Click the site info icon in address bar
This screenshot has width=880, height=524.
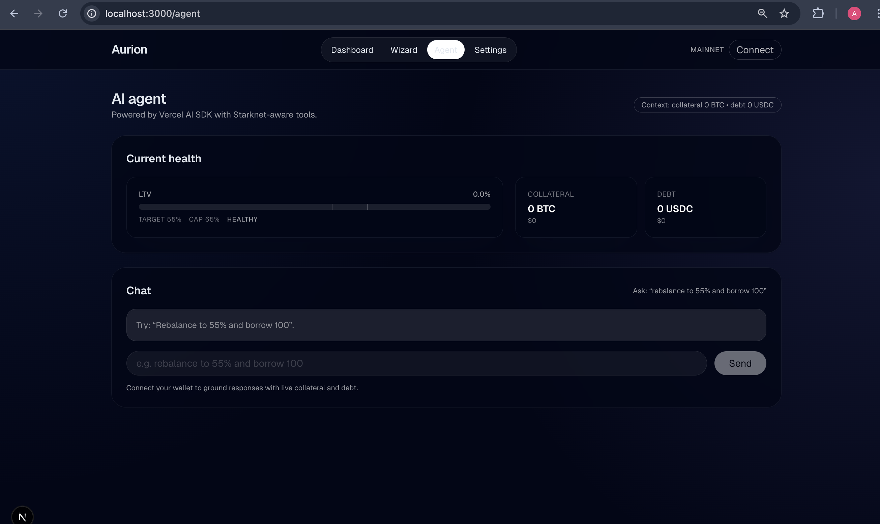[91, 13]
